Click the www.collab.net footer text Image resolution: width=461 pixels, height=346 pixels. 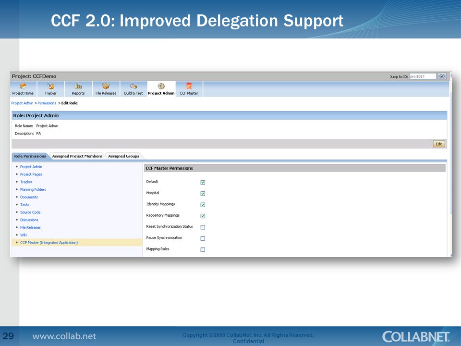64,336
